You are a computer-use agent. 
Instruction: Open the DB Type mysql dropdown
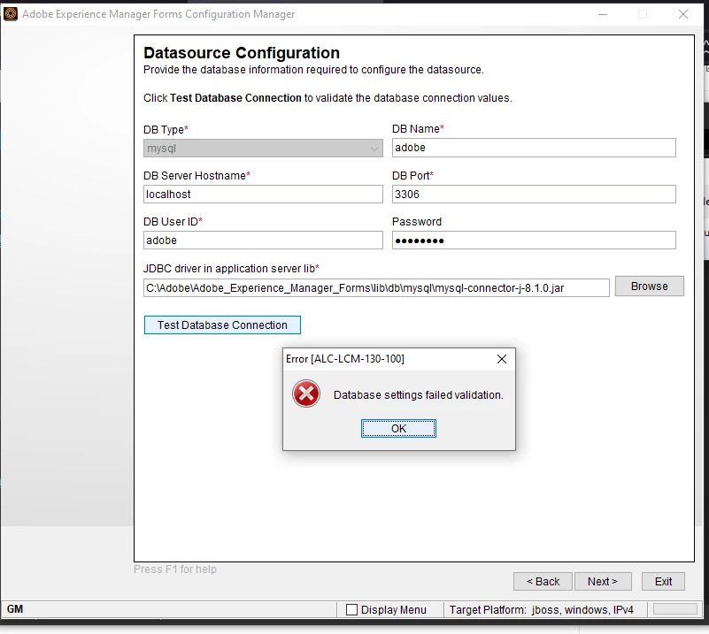click(263, 149)
